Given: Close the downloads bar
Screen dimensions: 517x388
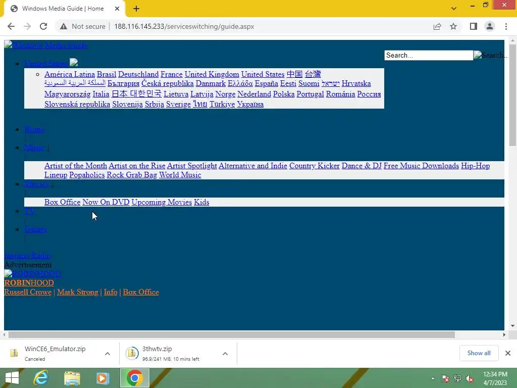Looking at the screenshot, I should 508,353.
